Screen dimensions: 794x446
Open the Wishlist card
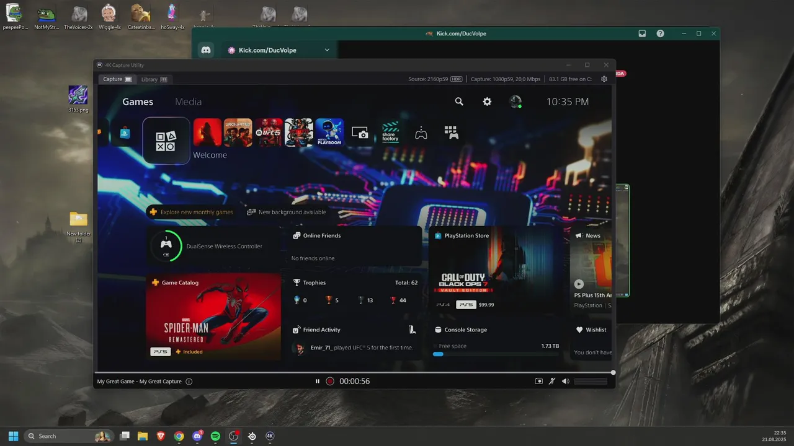click(591, 340)
